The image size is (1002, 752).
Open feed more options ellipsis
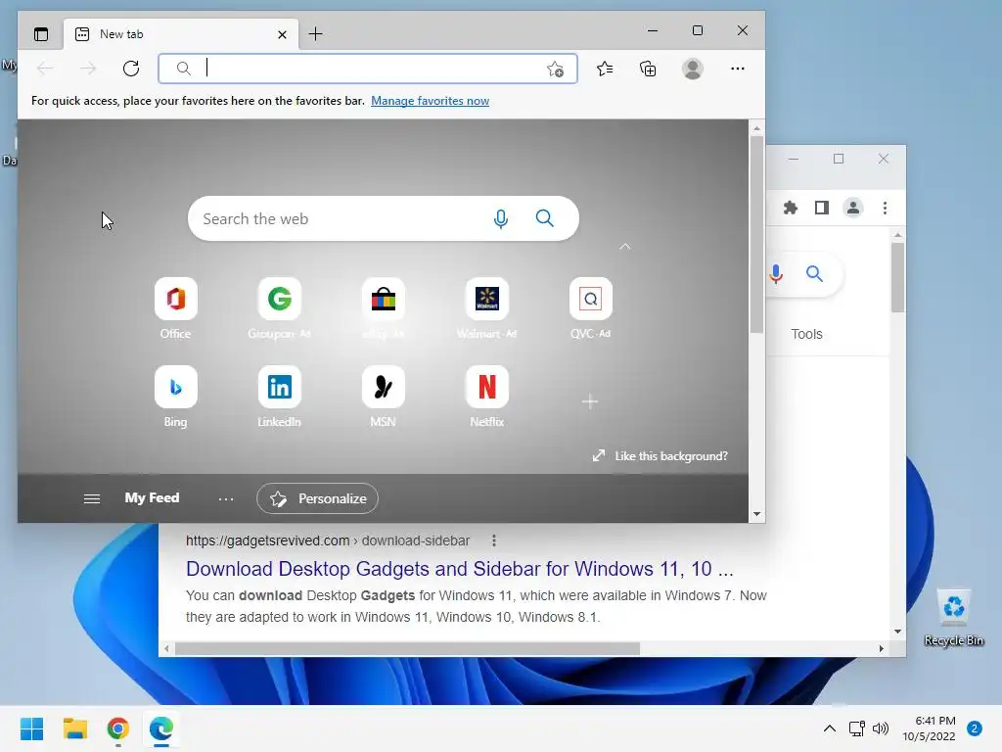226,498
